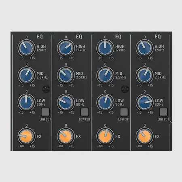This screenshot has width=182, height=182.
Task: Click the LOW 80Hz knob in channel three
Action: (x=105, y=102)
